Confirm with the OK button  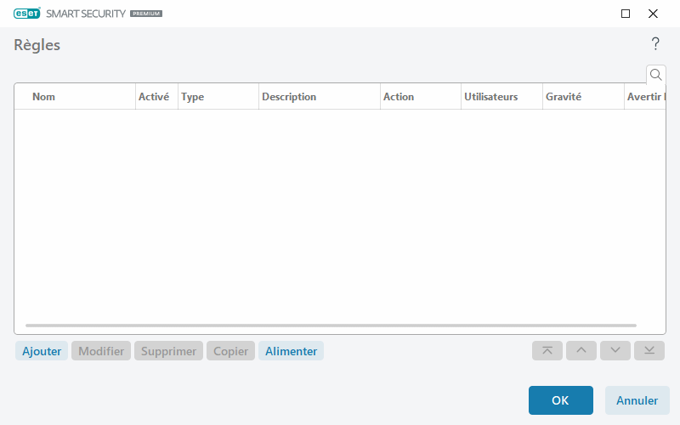point(561,400)
